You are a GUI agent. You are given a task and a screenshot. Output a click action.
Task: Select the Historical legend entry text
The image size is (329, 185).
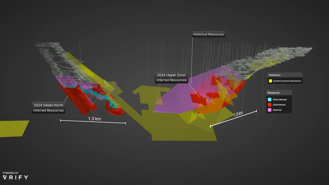(277, 110)
